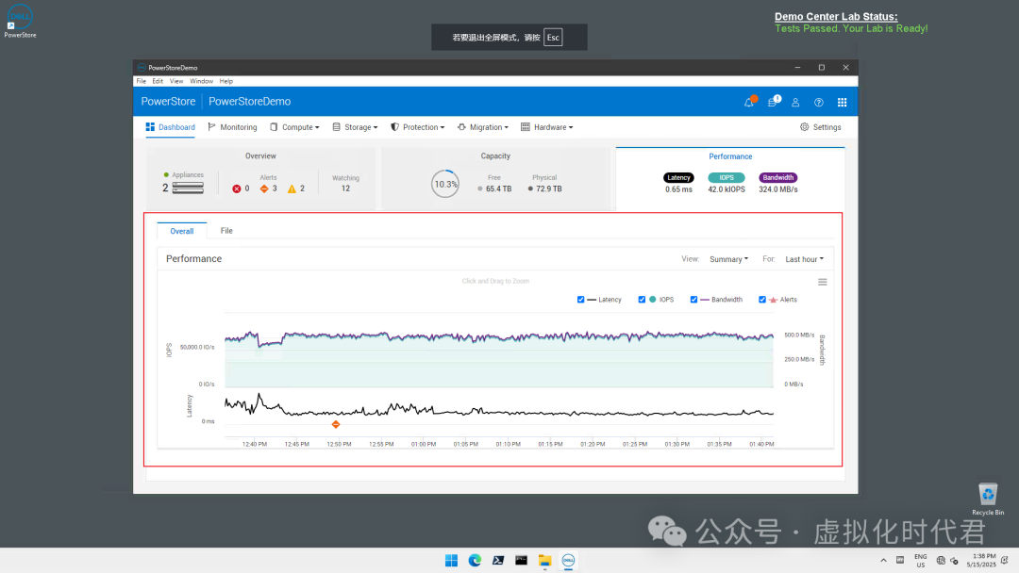The image size is (1019, 573).
Task: Open the File menu
Action: click(x=141, y=81)
